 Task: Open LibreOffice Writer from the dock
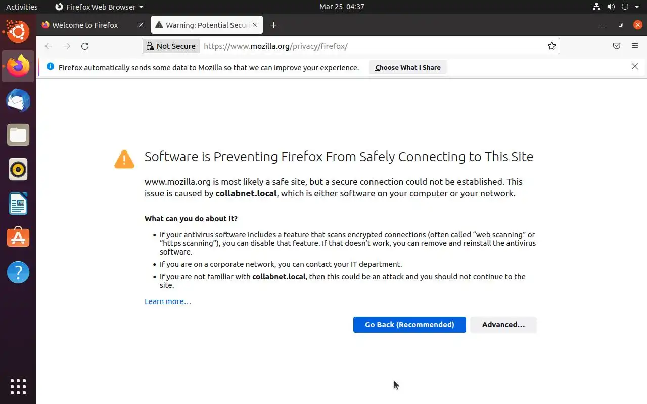[x=18, y=204]
